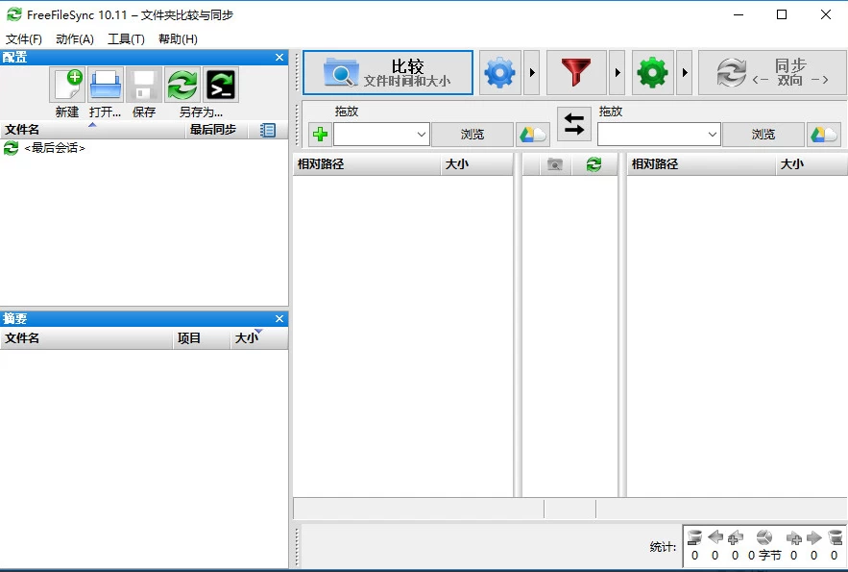Expand the left folder path dropdown
Image resolution: width=848 pixels, height=572 pixels.
(x=422, y=135)
